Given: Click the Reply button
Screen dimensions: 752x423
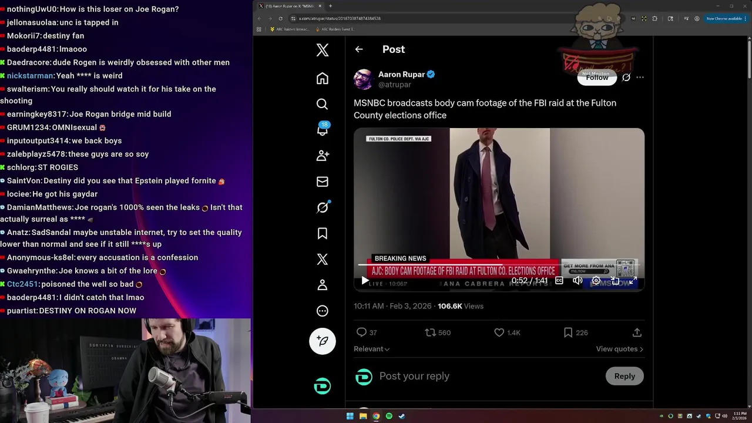Looking at the screenshot, I should pyautogui.click(x=625, y=376).
